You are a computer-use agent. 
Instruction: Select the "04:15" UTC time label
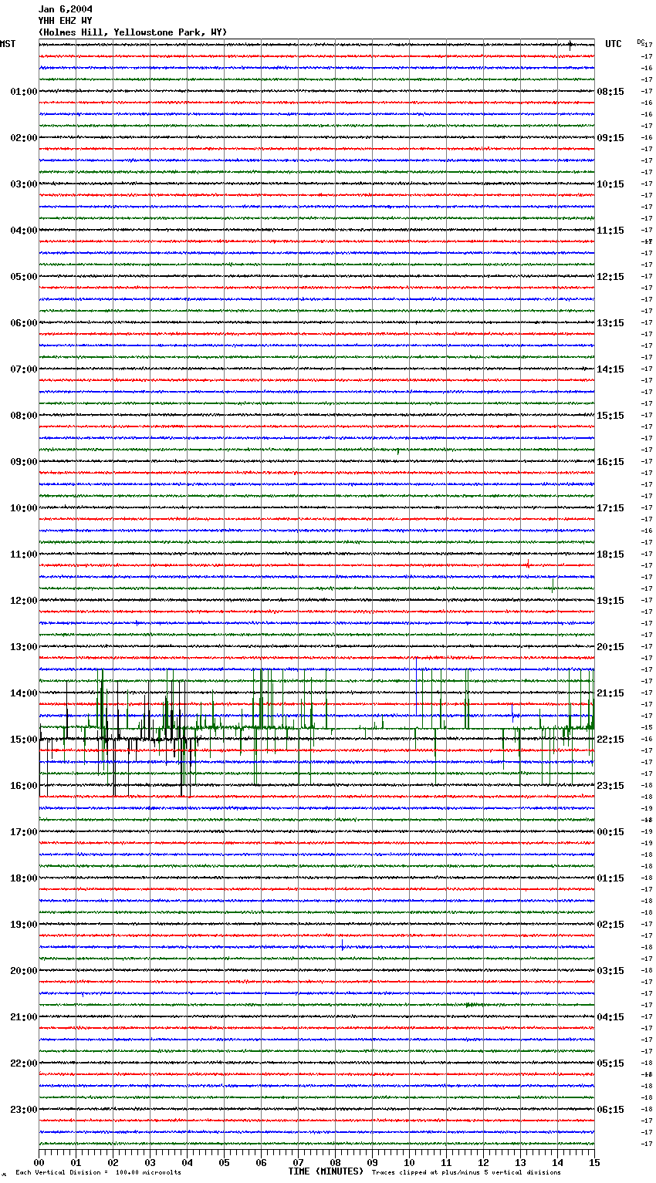coord(610,1017)
